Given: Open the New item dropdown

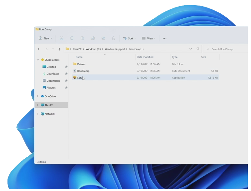Looking at the screenshot, I should click(x=45, y=38).
